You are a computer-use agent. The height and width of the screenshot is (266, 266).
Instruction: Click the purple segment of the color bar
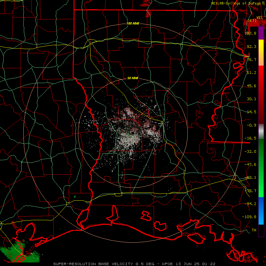point(261,33)
